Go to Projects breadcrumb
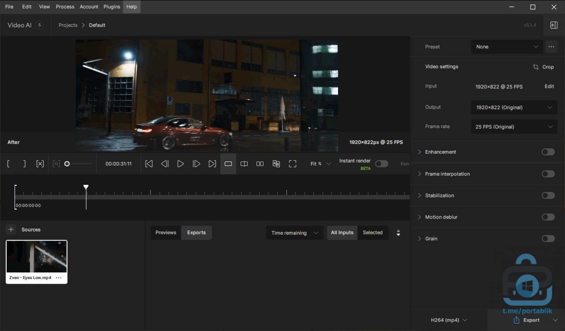The image size is (565, 331). [x=68, y=25]
